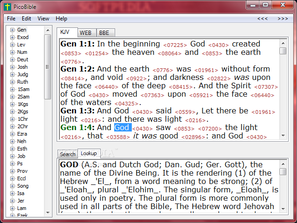Open the File menu
Viewport: 297px width, 223px height.
[x=11, y=19]
